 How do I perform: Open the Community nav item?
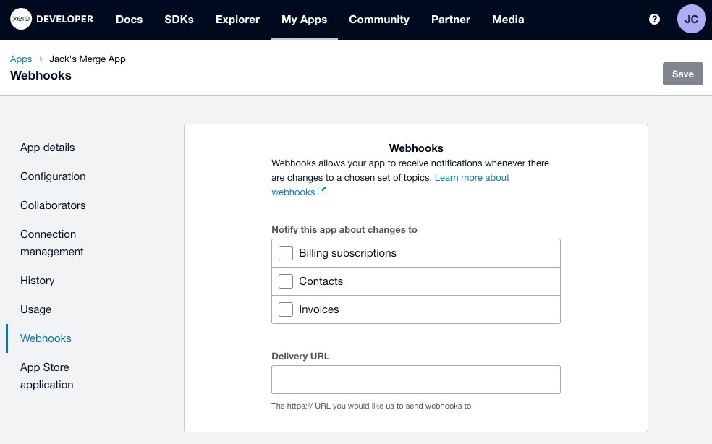[x=378, y=20]
